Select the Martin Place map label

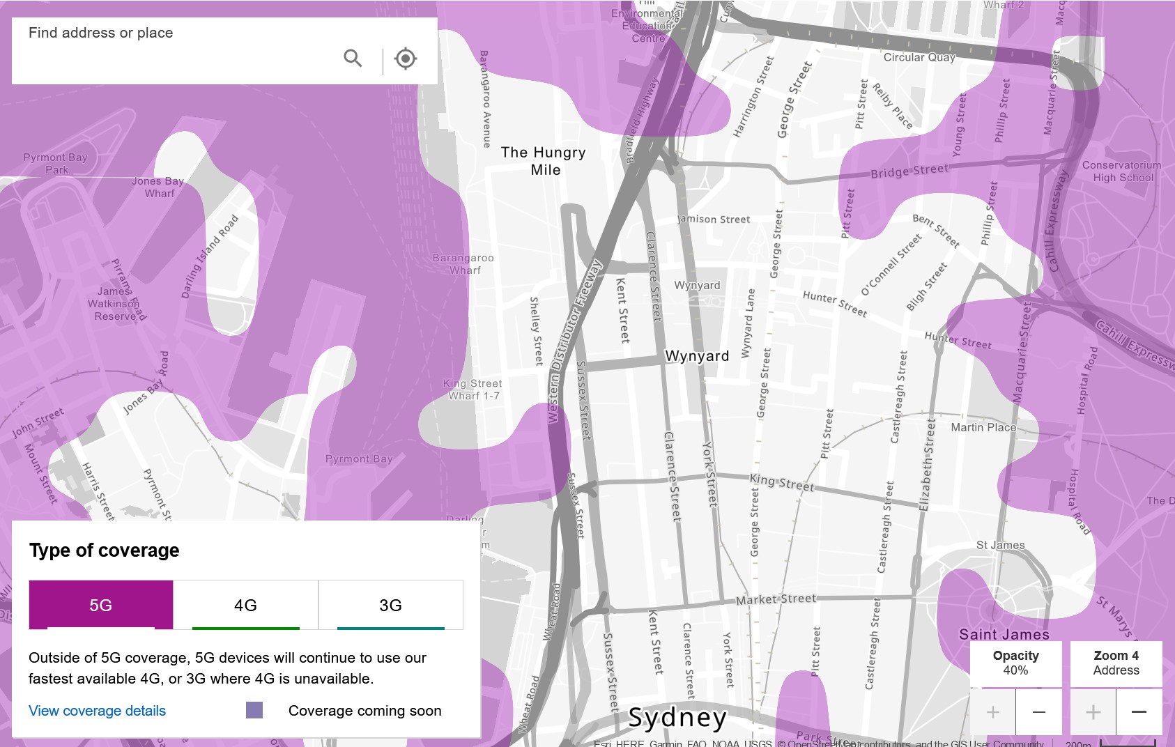[983, 427]
